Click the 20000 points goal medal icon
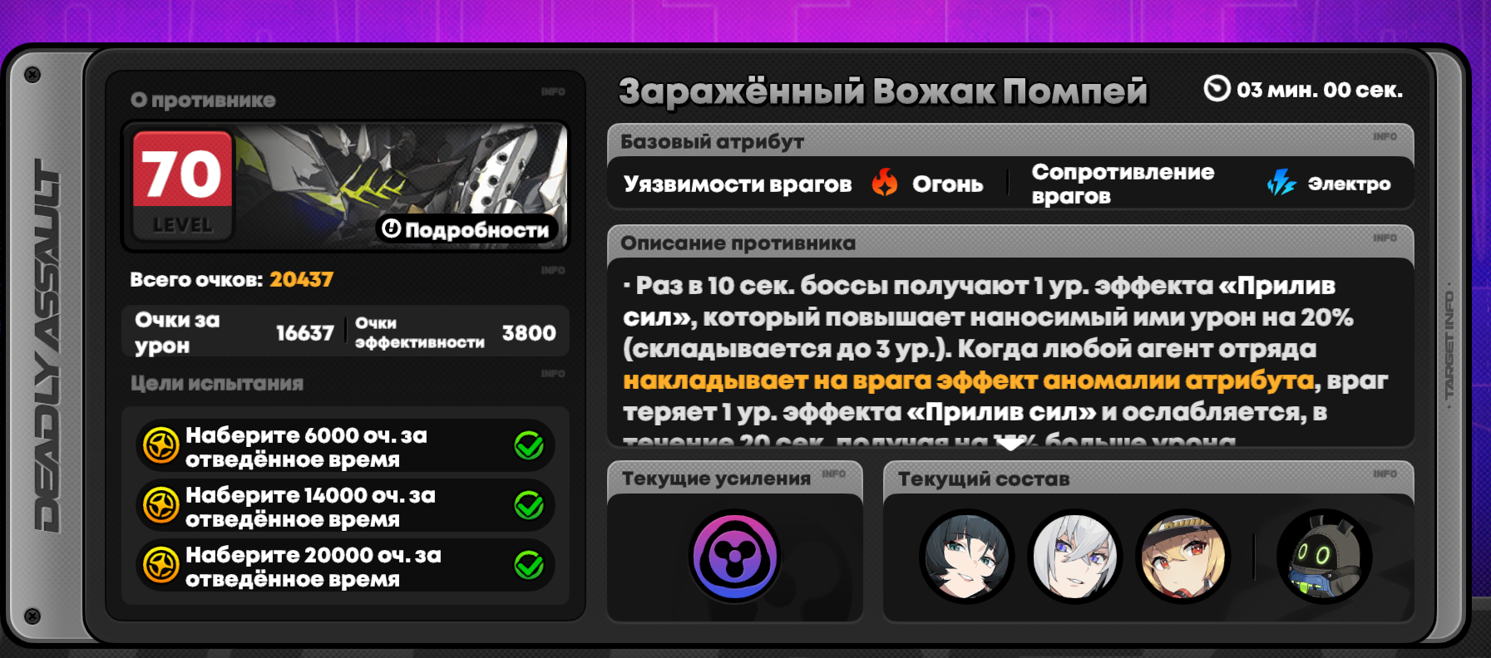Image resolution: width=1491 pixels, height=658 pixels. click(161, 565)
